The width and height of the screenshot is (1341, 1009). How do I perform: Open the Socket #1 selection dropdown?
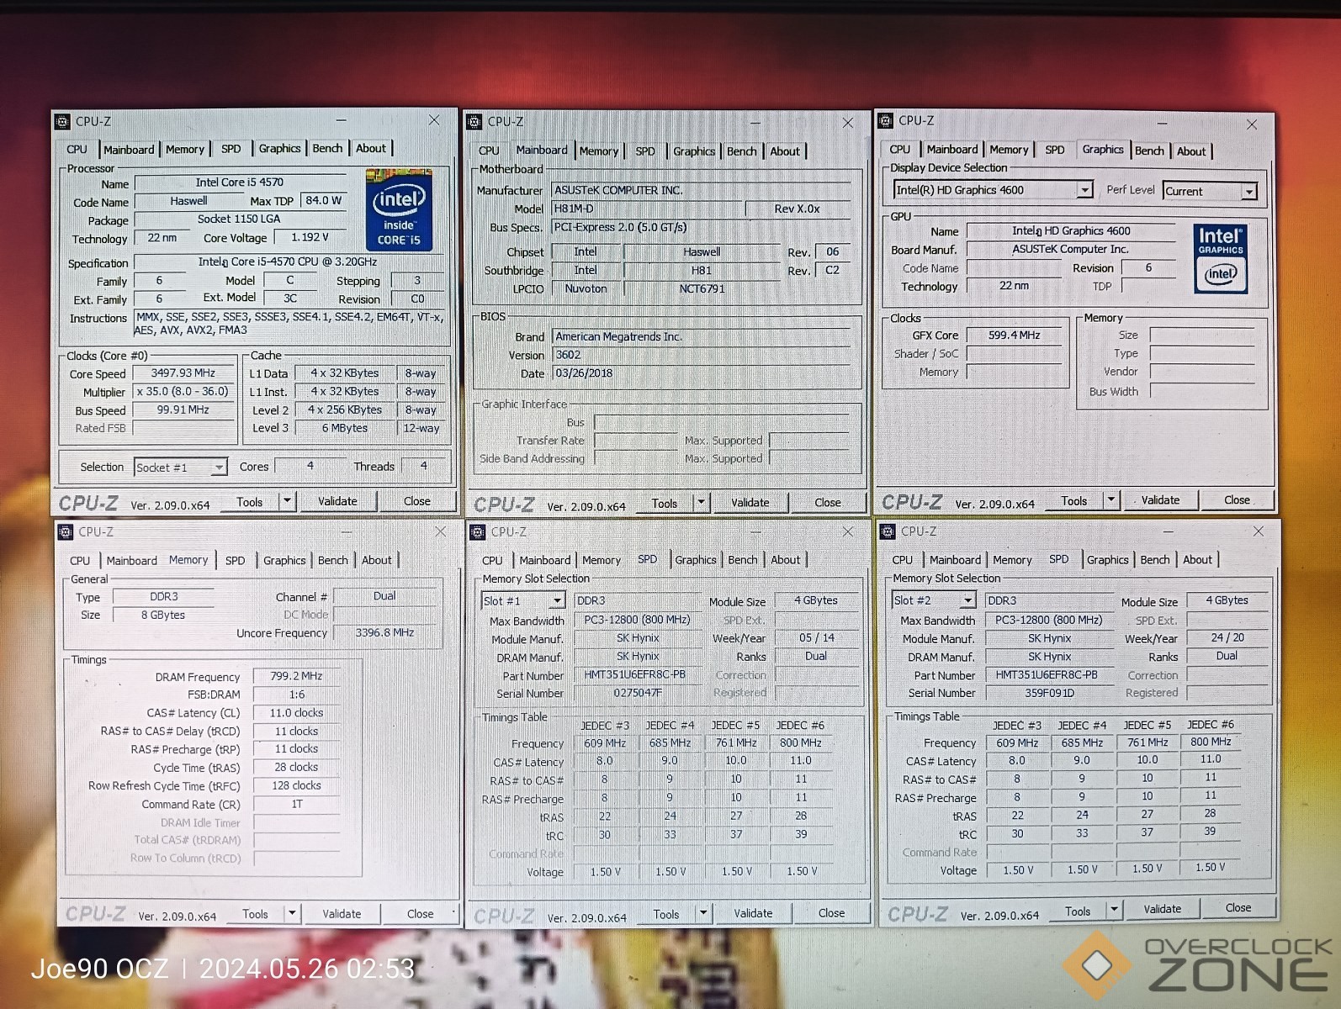coord(219,468)
